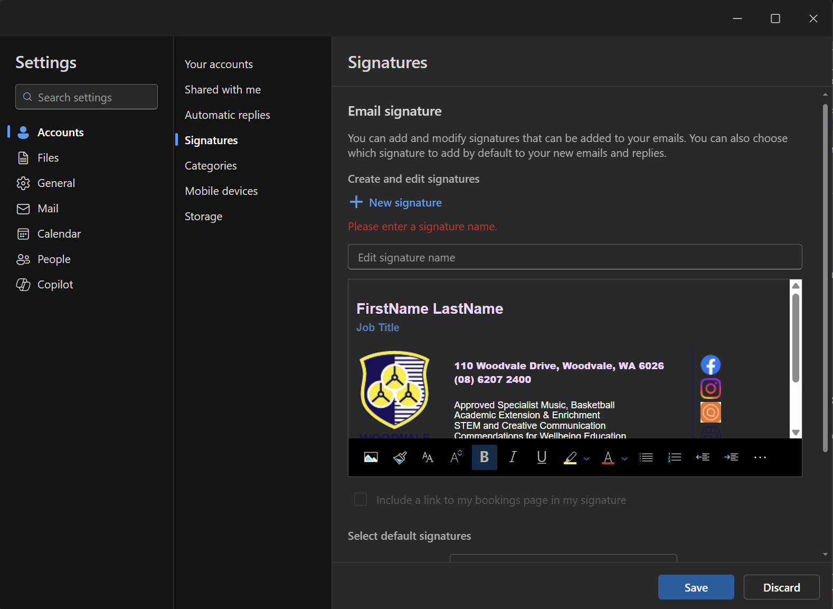The image size is (833, 609).
Task: Click the Edit signature name field
Action: point(574,257)
